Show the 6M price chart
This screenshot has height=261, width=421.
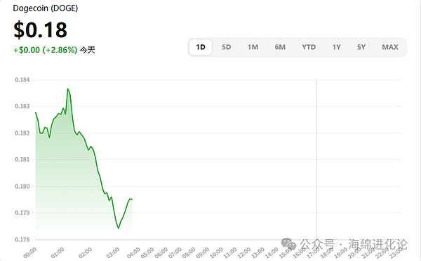pos(280,47)
